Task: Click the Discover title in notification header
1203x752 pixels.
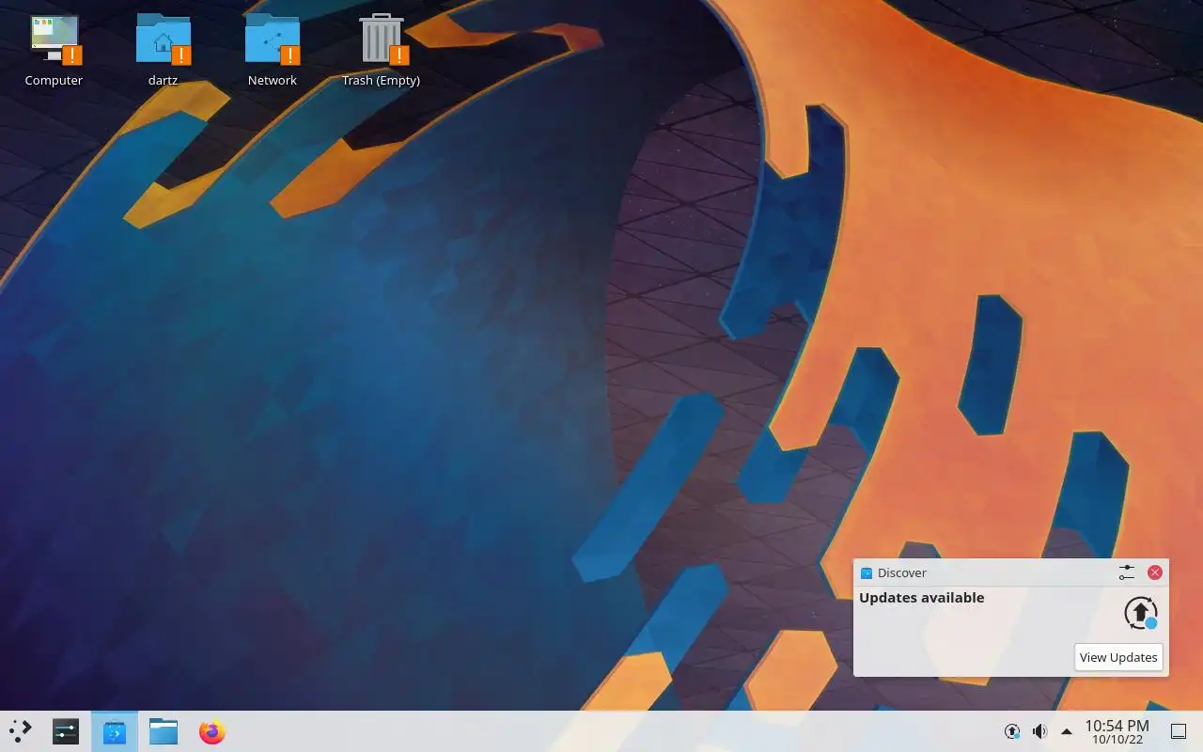Action: (902, 572)
